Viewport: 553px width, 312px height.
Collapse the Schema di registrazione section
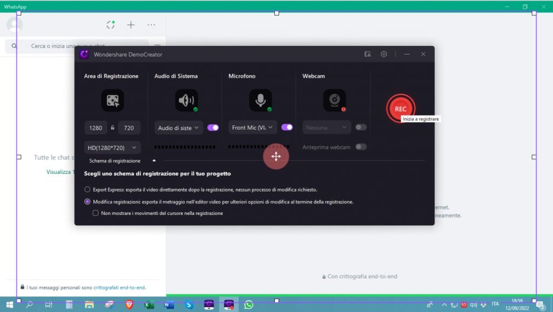point(153,160)
